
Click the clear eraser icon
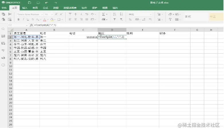pyautogui.click(x=170, y=14)
